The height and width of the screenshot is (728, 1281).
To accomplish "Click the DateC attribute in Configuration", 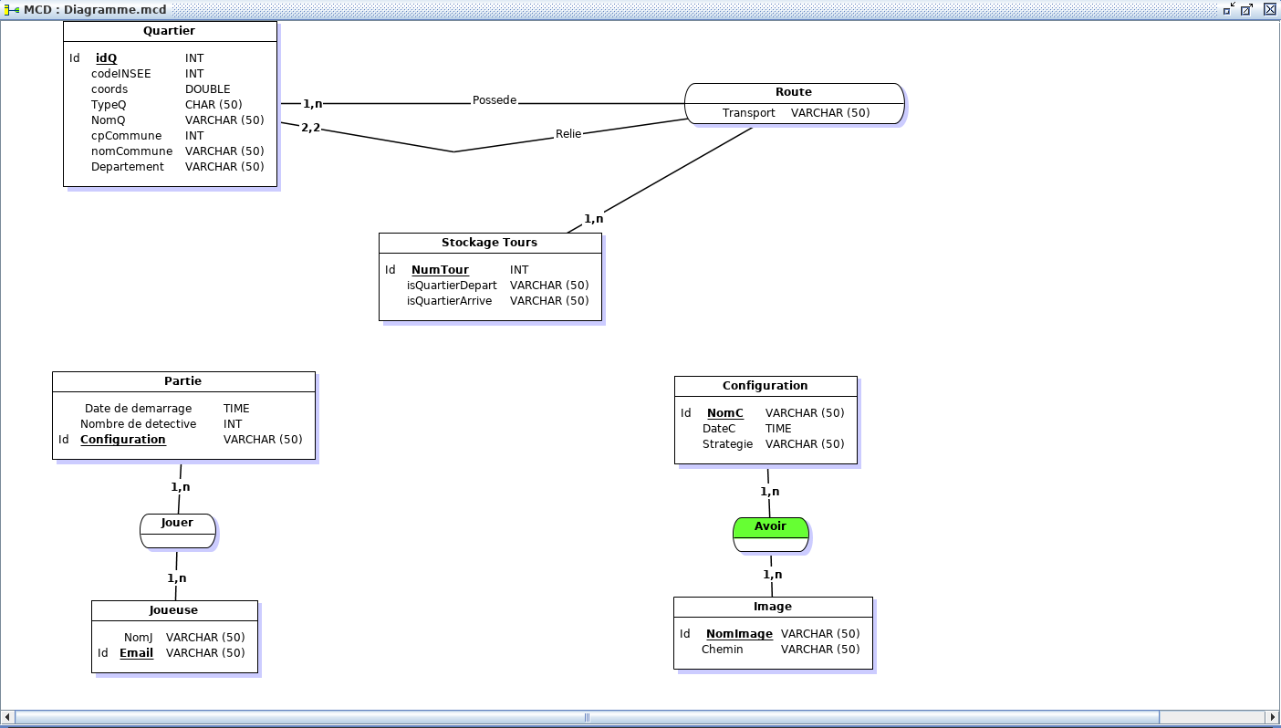I will point(719,429).
